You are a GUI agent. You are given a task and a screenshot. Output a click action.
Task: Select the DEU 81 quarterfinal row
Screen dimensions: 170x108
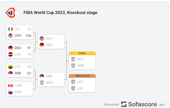pos(20,48)
